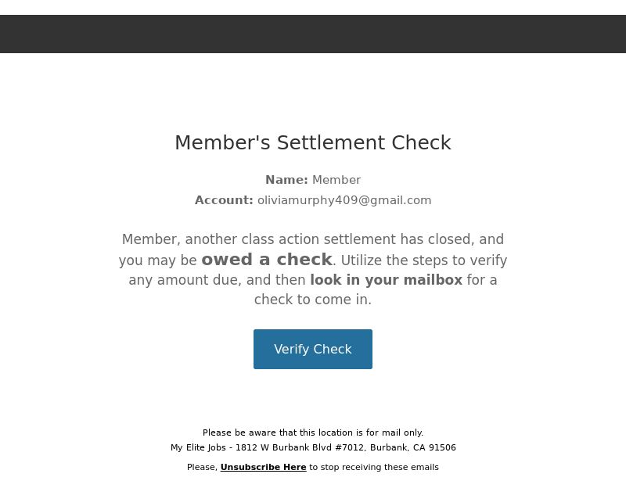626x481 pixels.
Task: Click the bold 'look in your mailbox' text
Action: coord(386,280)
